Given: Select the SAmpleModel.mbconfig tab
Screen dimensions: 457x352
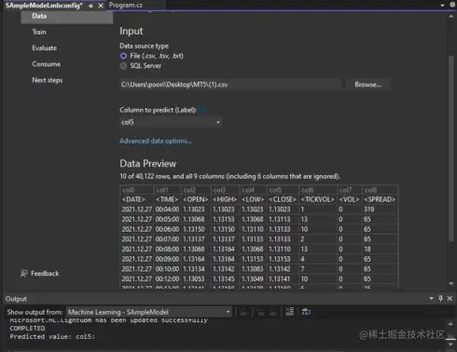Looking at the screenshot, I should (x=44, y=6).
